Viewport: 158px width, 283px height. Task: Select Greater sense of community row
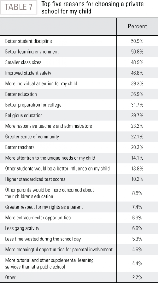click(x=79, y=137)
